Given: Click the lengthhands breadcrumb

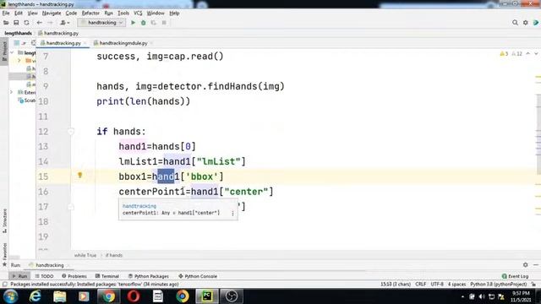Looking at the screenshot, I should pyautogui.click(x=18, y=33).
